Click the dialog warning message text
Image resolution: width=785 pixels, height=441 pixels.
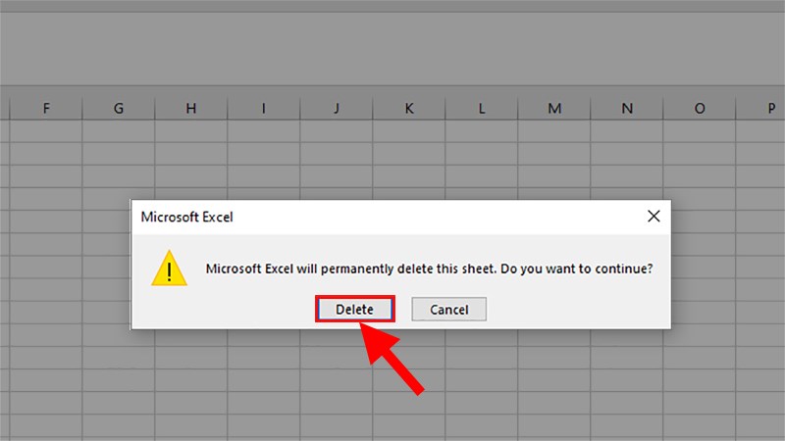429,269
